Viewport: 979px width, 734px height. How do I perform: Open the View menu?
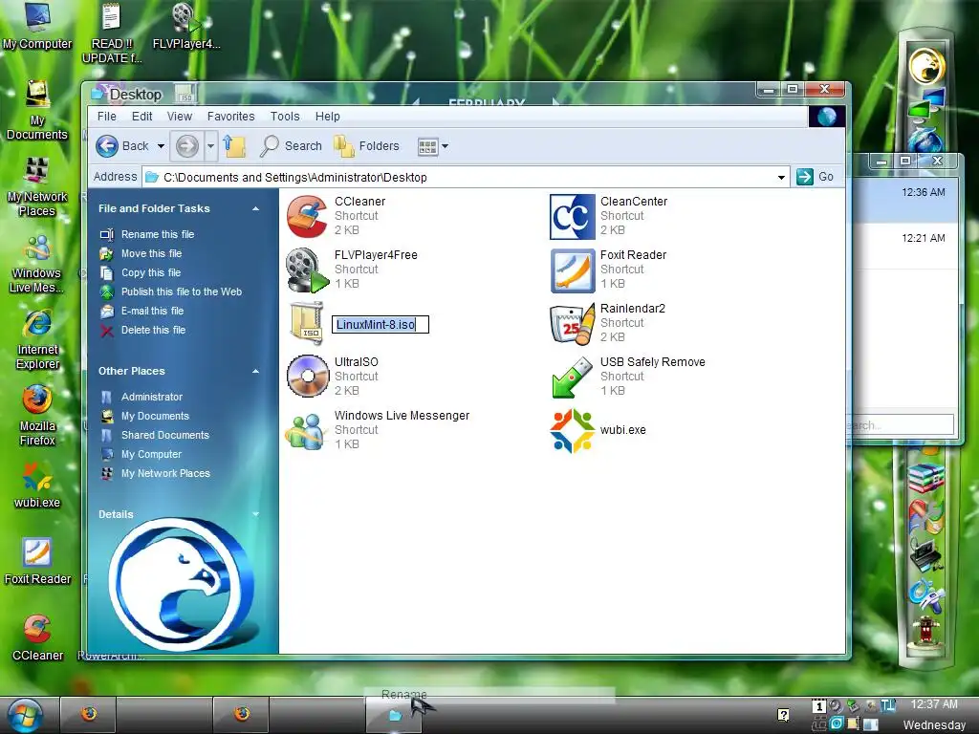click(179, 116)
